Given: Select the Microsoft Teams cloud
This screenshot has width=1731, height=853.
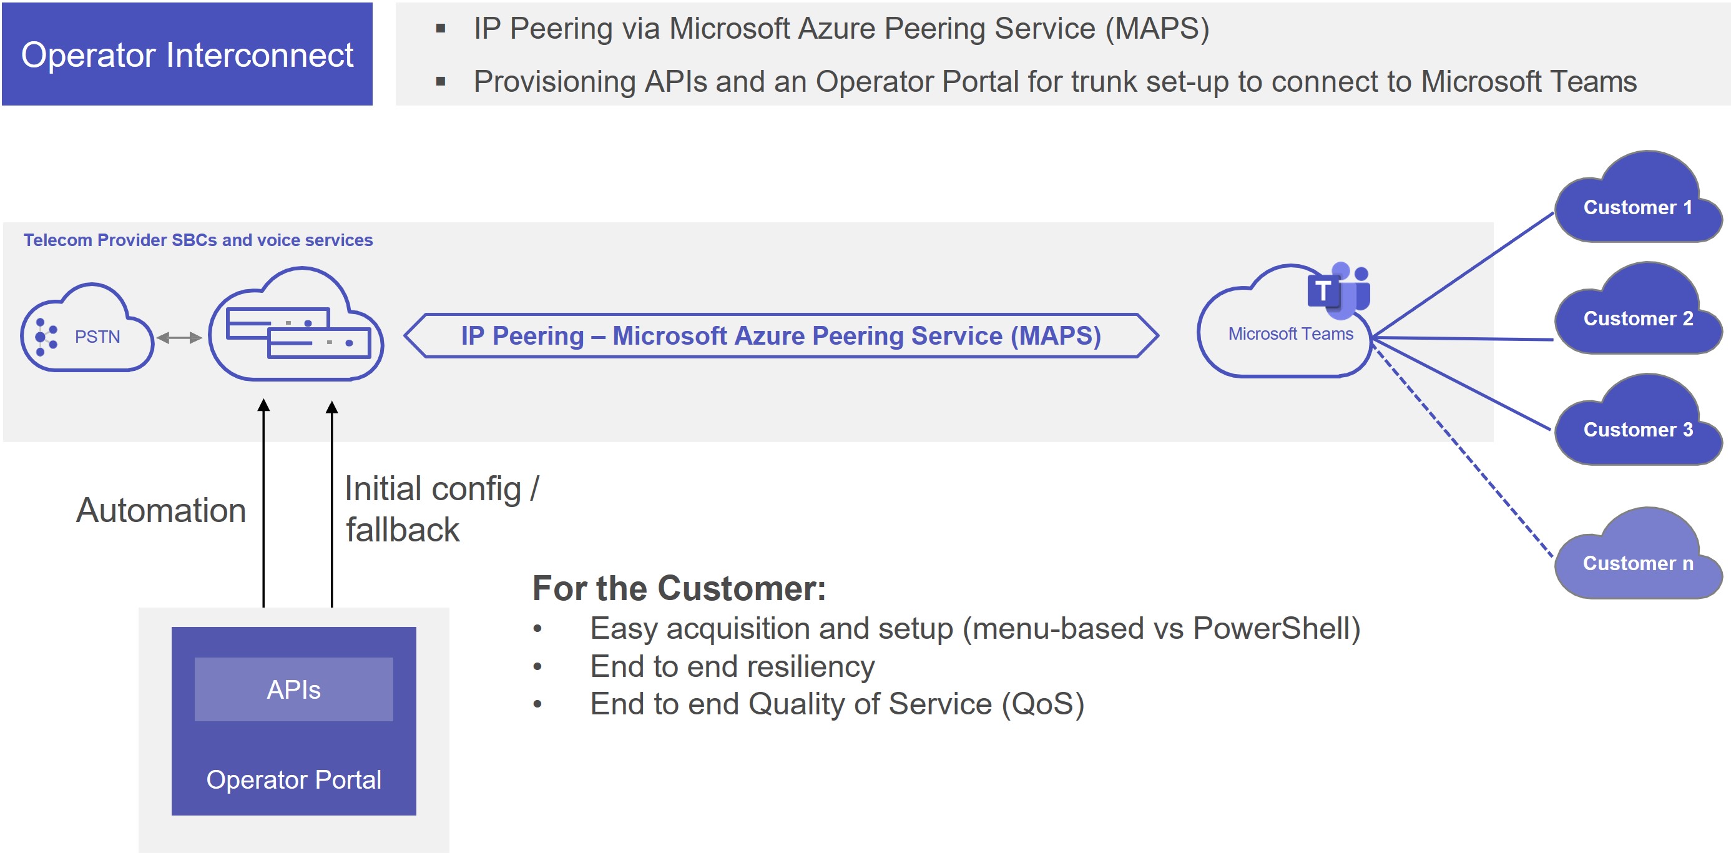Looking at the screenshot, I should (1285, 322).
